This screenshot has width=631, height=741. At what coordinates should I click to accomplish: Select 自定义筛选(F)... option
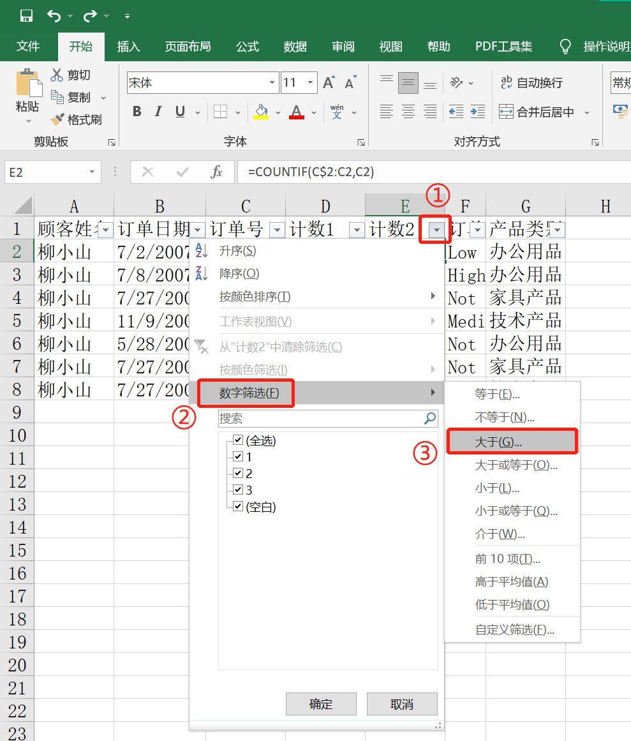click(512, 629)
